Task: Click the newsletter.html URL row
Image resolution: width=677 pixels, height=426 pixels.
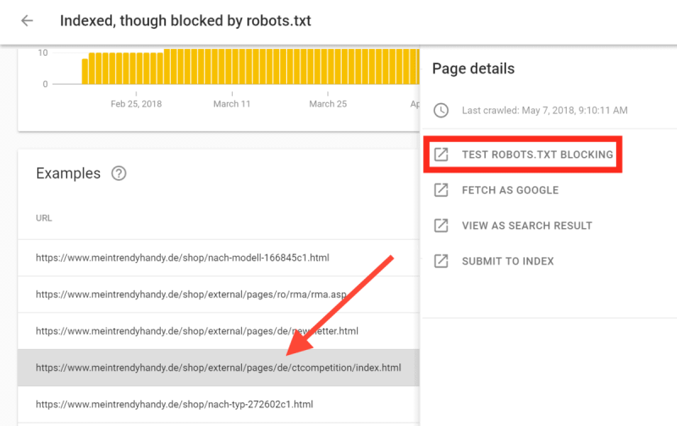Action: [x=196, y=330]
